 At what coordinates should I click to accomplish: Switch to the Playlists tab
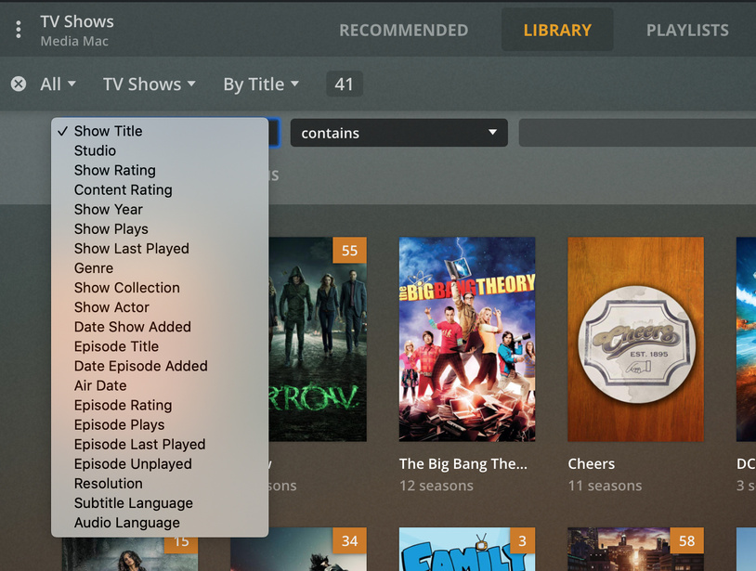(x=687, y=31)
